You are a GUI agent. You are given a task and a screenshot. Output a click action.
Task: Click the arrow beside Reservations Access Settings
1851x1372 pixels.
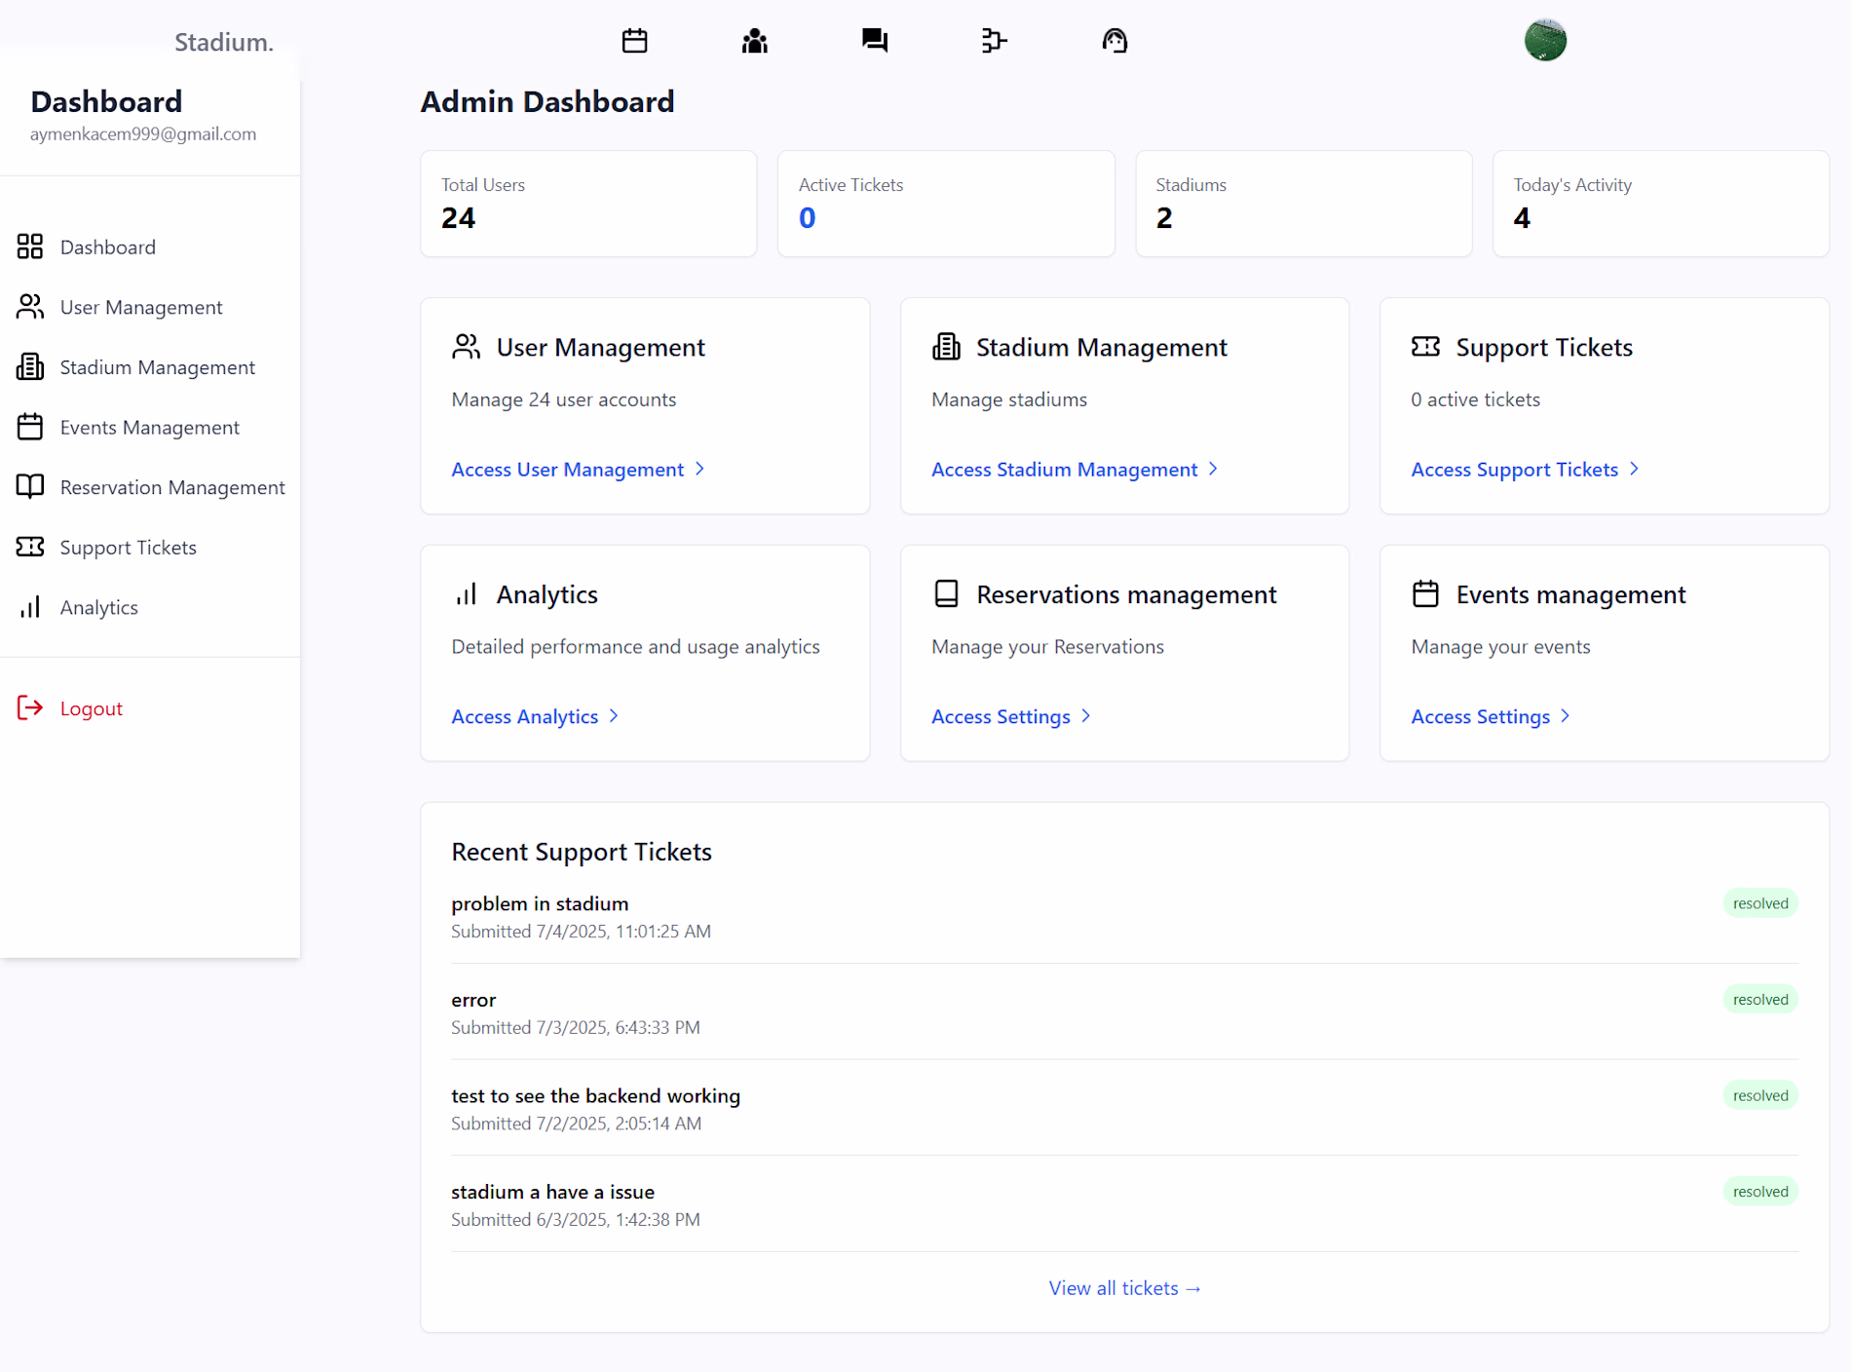1086,716
